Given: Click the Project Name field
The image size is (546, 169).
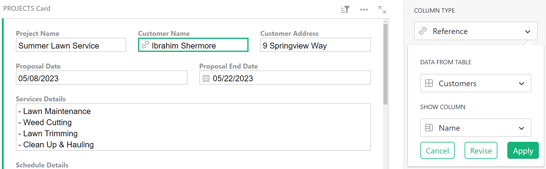Looking at the screenshot, I should (x=71, y=45).
